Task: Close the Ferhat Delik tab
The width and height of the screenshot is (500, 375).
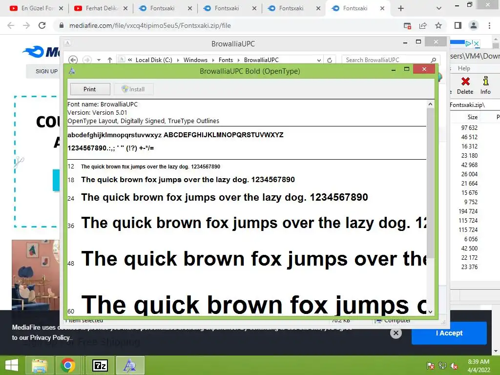Action: tap(125, 8)
